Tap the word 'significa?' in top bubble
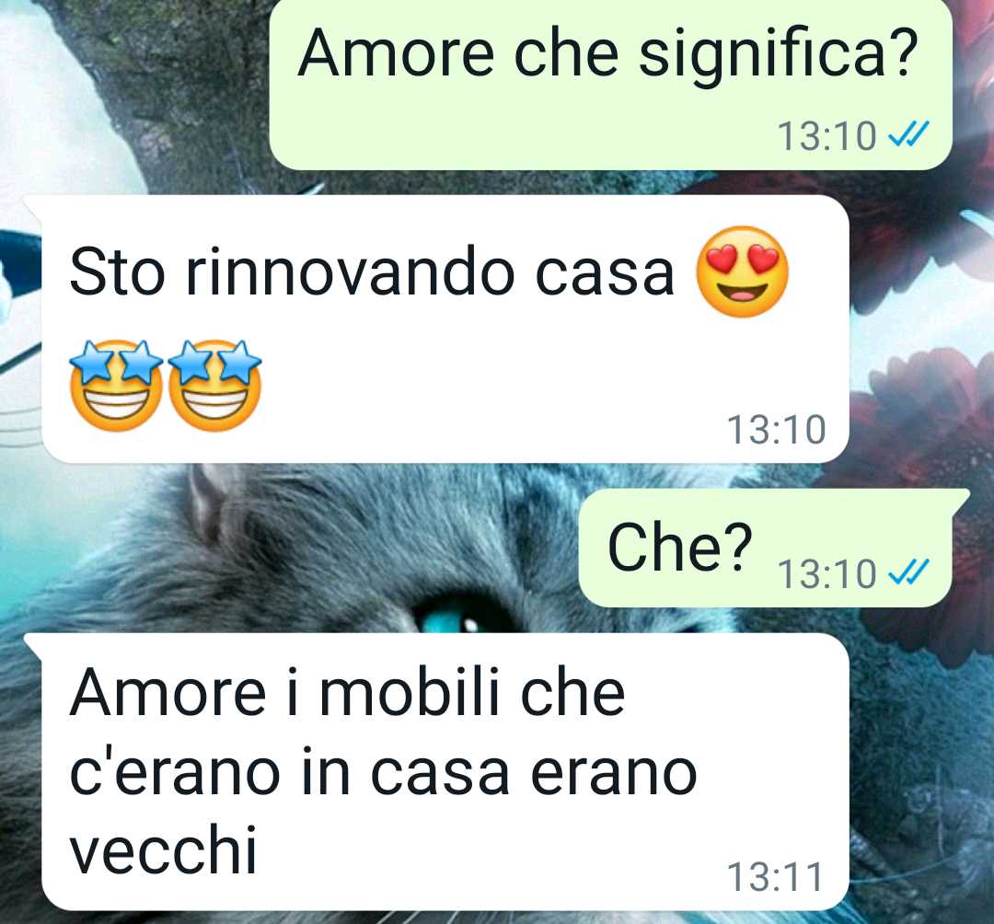994x924 pixels. [779, 54]
